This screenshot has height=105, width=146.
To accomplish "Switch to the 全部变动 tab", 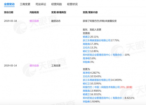I will 9,4.
